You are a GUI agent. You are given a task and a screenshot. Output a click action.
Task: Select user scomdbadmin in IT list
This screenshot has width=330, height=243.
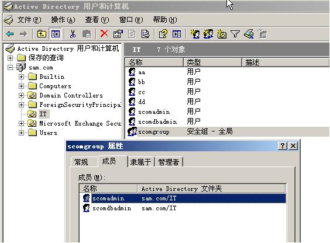point(157,121)
